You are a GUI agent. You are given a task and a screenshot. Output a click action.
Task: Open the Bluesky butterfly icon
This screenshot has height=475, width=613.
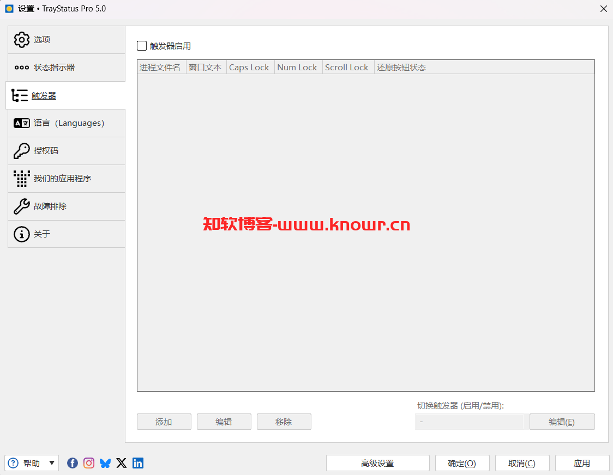(x=105, y=463)
